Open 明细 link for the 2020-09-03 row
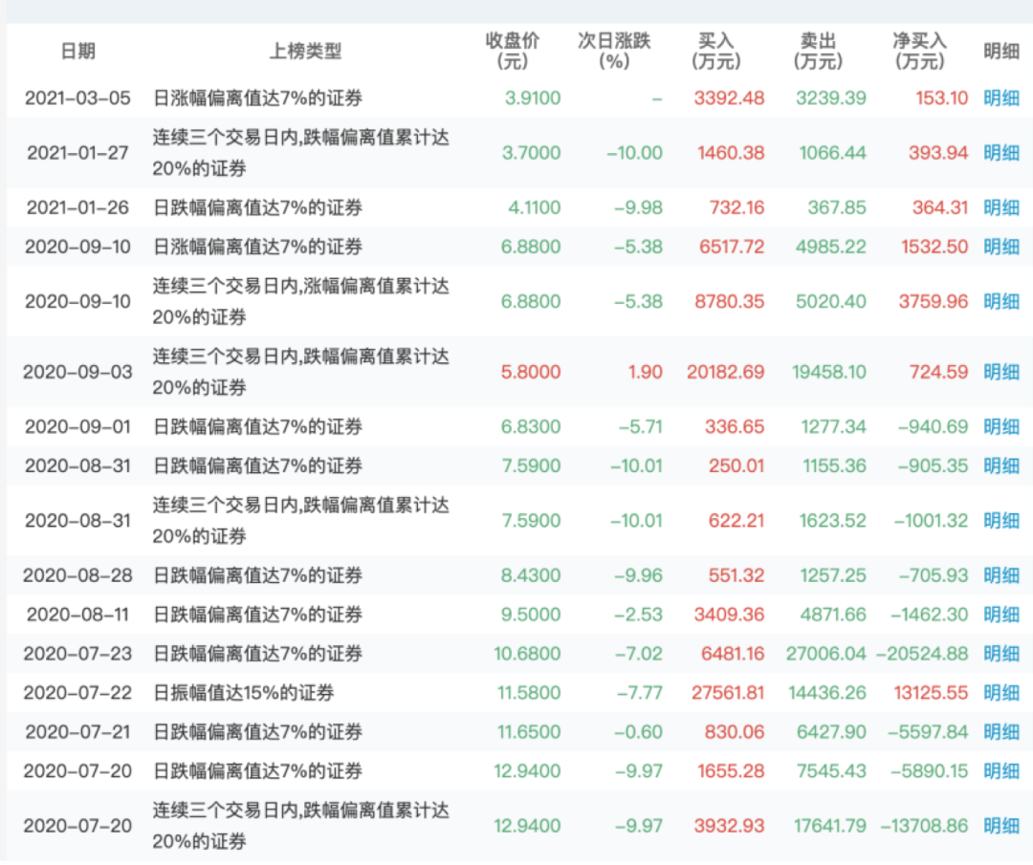This screenshot has height=865, width=1033. point(1001,372)
